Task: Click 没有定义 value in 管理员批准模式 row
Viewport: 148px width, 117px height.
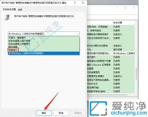Action: click(x=118, y=76)
